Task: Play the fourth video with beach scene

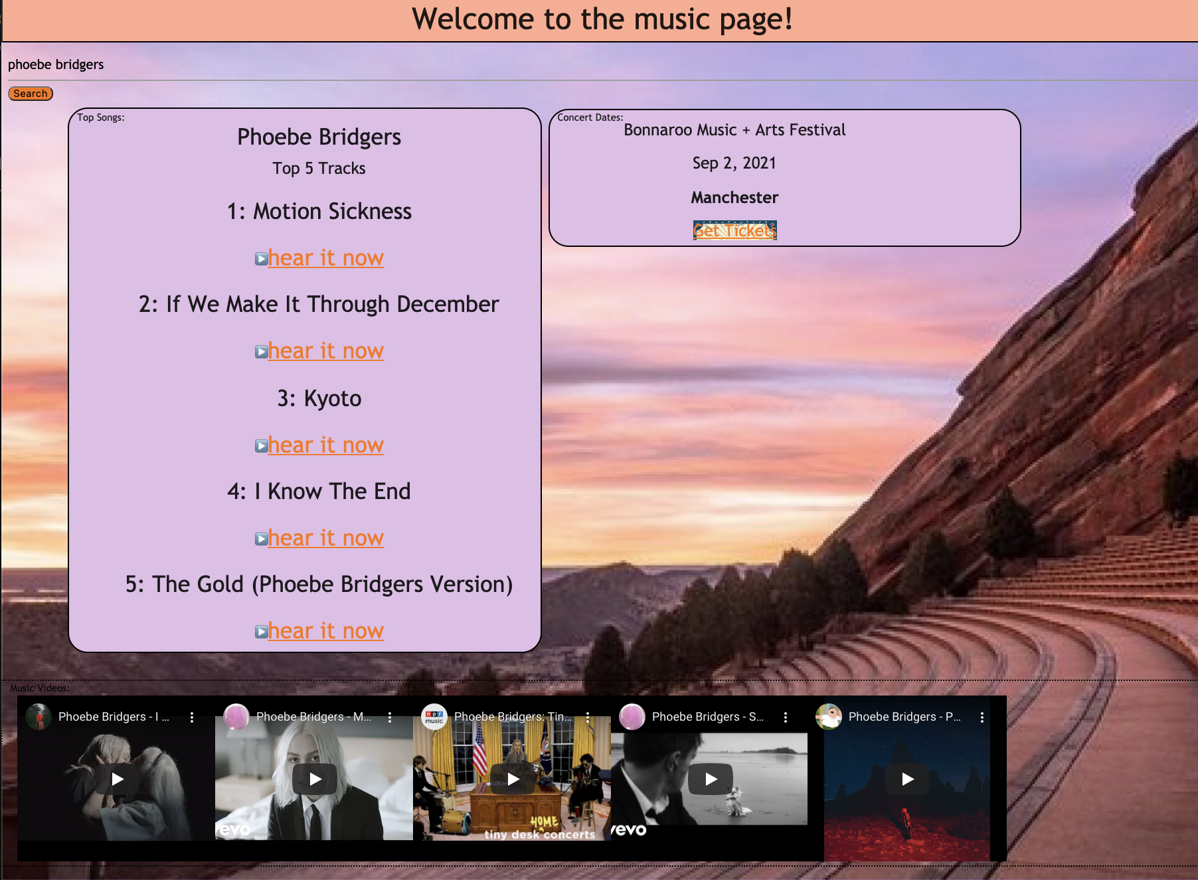Action: 711,778
